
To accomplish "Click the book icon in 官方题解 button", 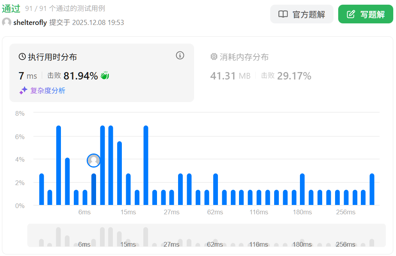I will [x=283, y=14].
